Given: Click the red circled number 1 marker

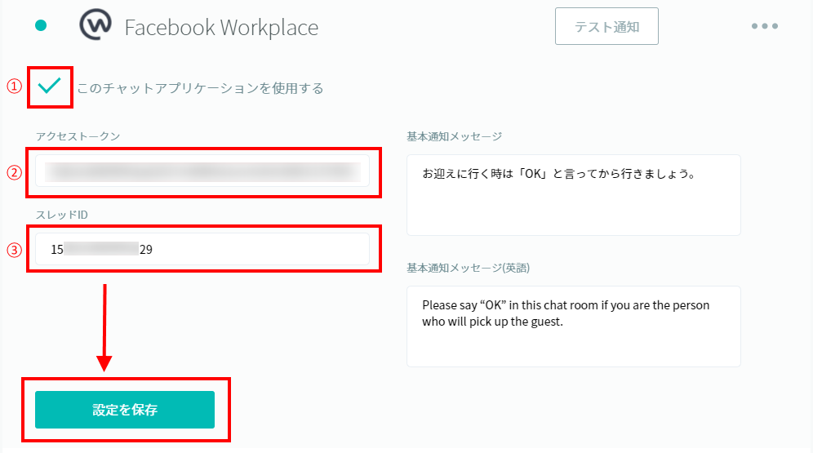Looking at the screenshot, I should coord(13,87).
